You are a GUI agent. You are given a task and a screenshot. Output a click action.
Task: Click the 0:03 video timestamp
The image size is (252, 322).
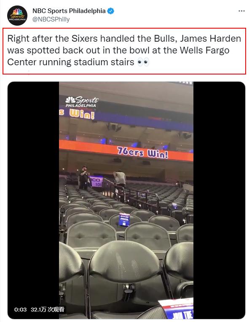(20, 309)
